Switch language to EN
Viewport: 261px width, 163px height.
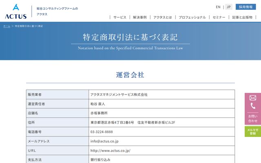(218, 7)
